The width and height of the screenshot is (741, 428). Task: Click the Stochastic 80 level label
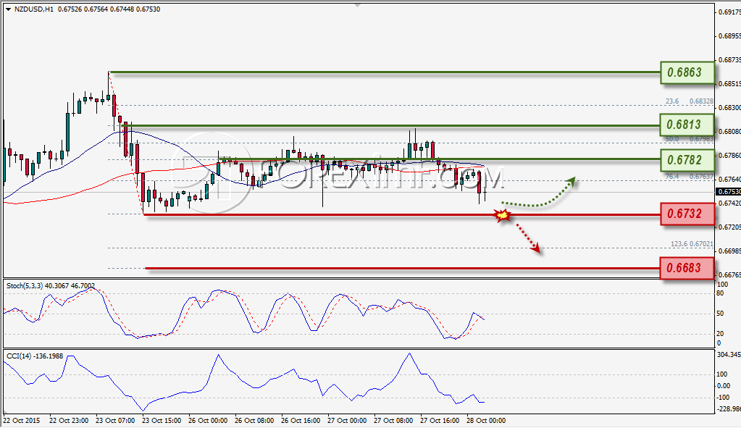720,293
